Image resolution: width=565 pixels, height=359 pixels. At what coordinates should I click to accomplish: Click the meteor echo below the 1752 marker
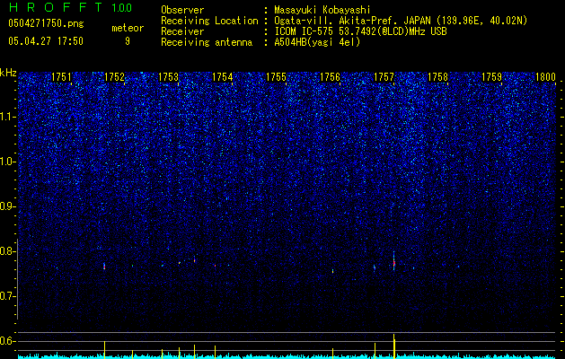coord(104,267)
